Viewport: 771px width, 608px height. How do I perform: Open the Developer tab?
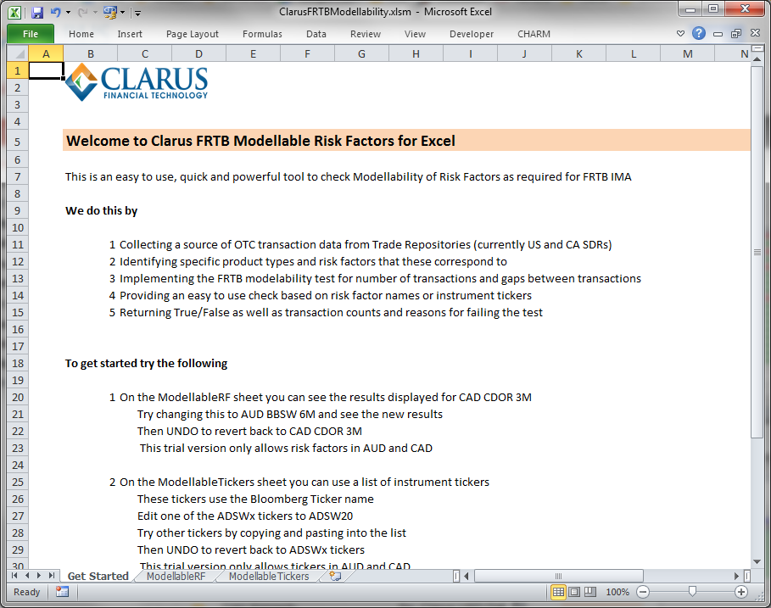(472, 34)
